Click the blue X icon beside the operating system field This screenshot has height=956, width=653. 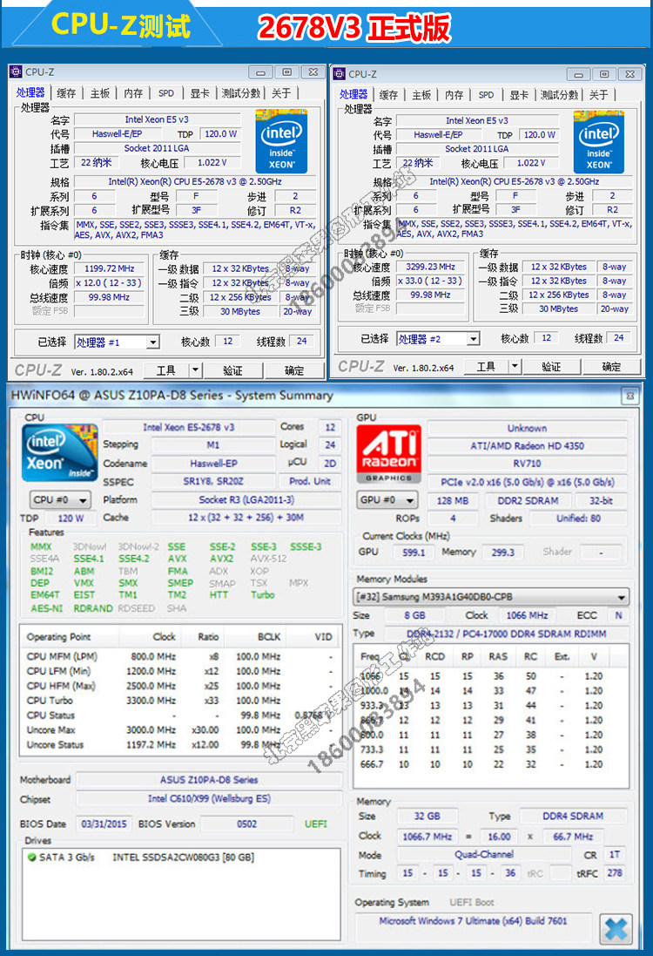click(x=616, y=929)
